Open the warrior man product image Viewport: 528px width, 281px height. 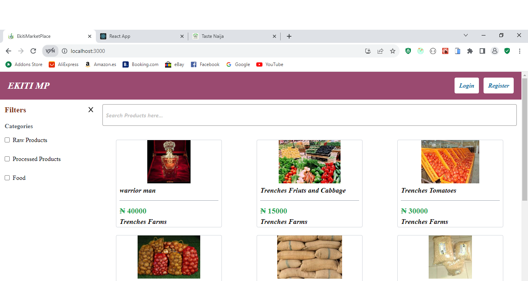169,162
